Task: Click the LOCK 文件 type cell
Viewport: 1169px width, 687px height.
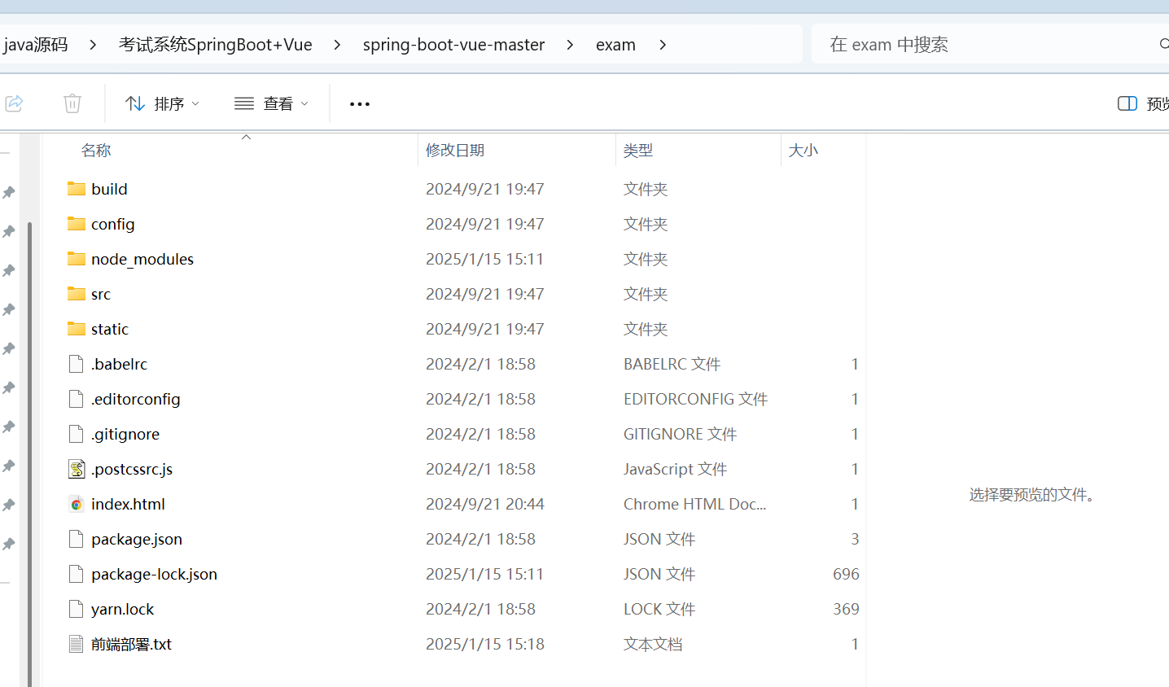Action: pyautogui.click(x=659, y=609)
